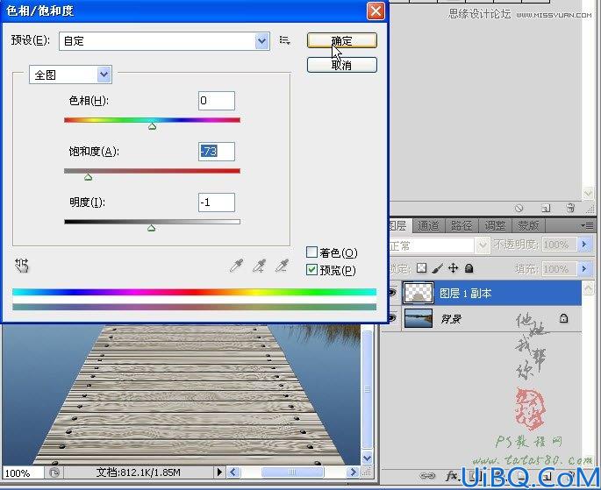Click the upper rainbow color bar
This screenshot has height=490, width=601.
pyautogui.click(x=194, y=292)
